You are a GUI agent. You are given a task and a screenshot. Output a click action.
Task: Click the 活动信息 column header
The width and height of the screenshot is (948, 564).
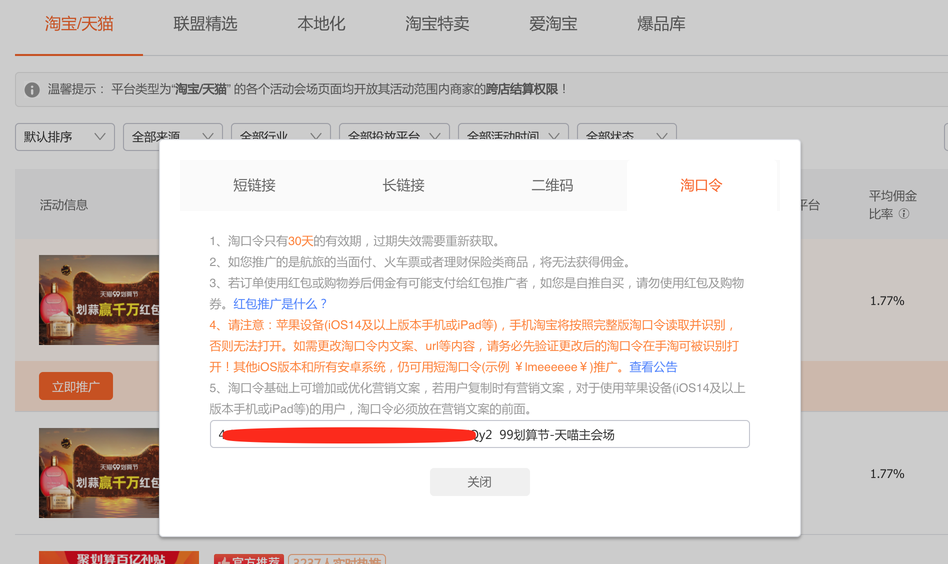click(x=64, y=205)
